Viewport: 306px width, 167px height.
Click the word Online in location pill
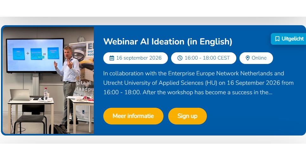click(259, 58)
